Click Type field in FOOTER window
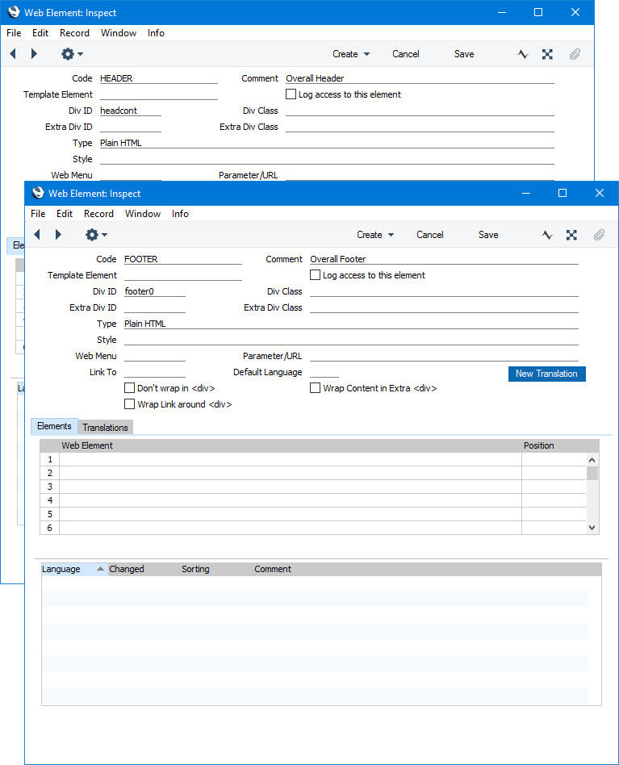The height and width of the screenshot is (765, 619). pyautogui.click(x=351, y=324)
